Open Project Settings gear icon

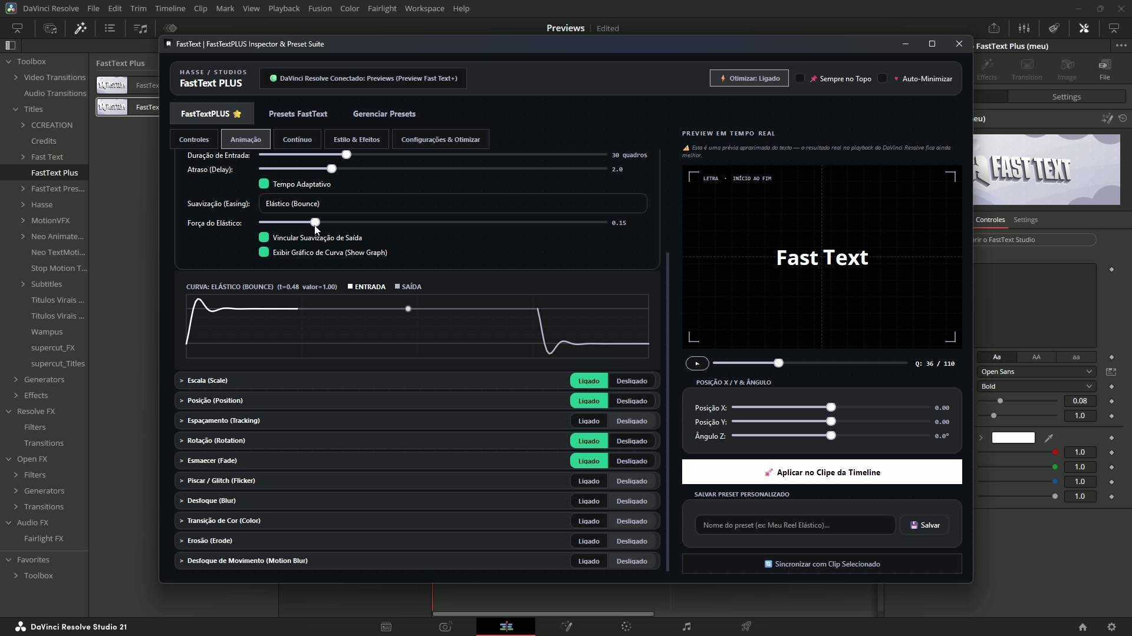coord(1111,627)
